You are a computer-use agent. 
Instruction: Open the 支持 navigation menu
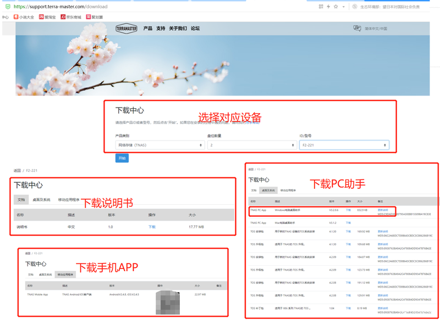(161, 29)
